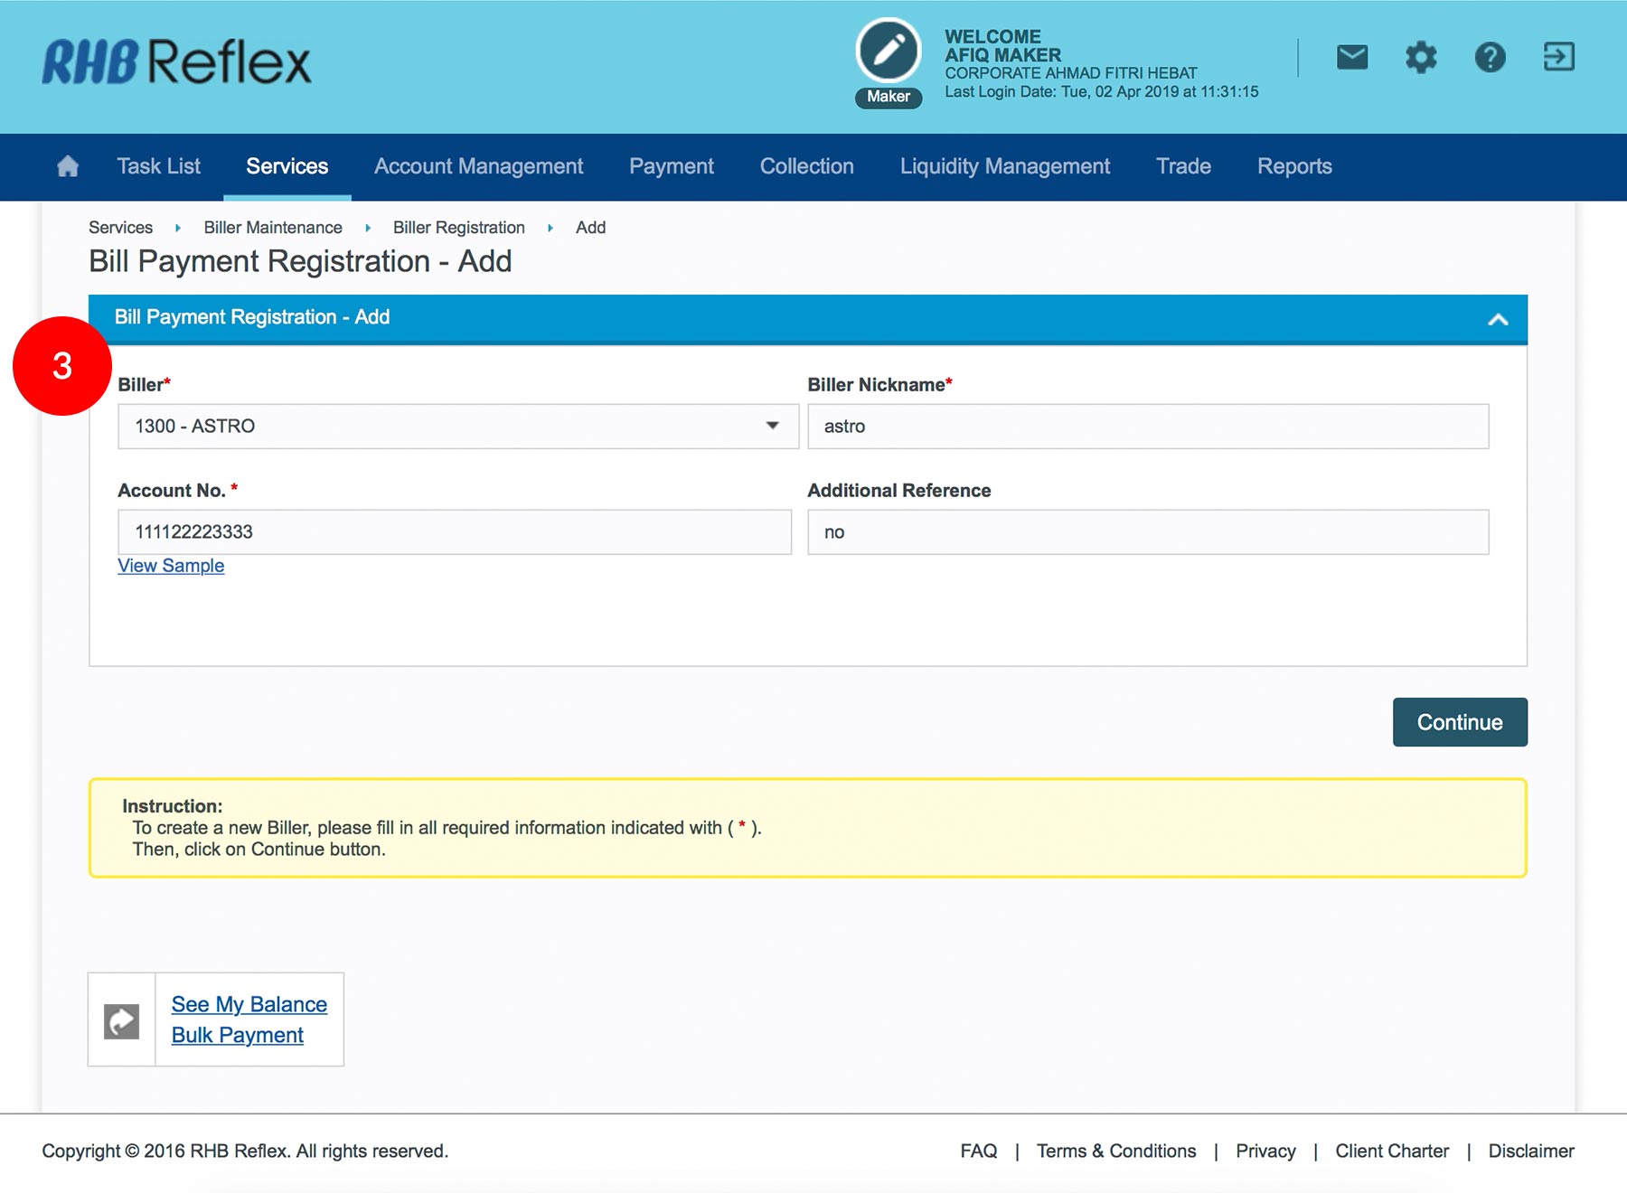Click the Maker pencil profile icon
The height and width of the screenshot is (1193, 1627).
tap(889, 52)
